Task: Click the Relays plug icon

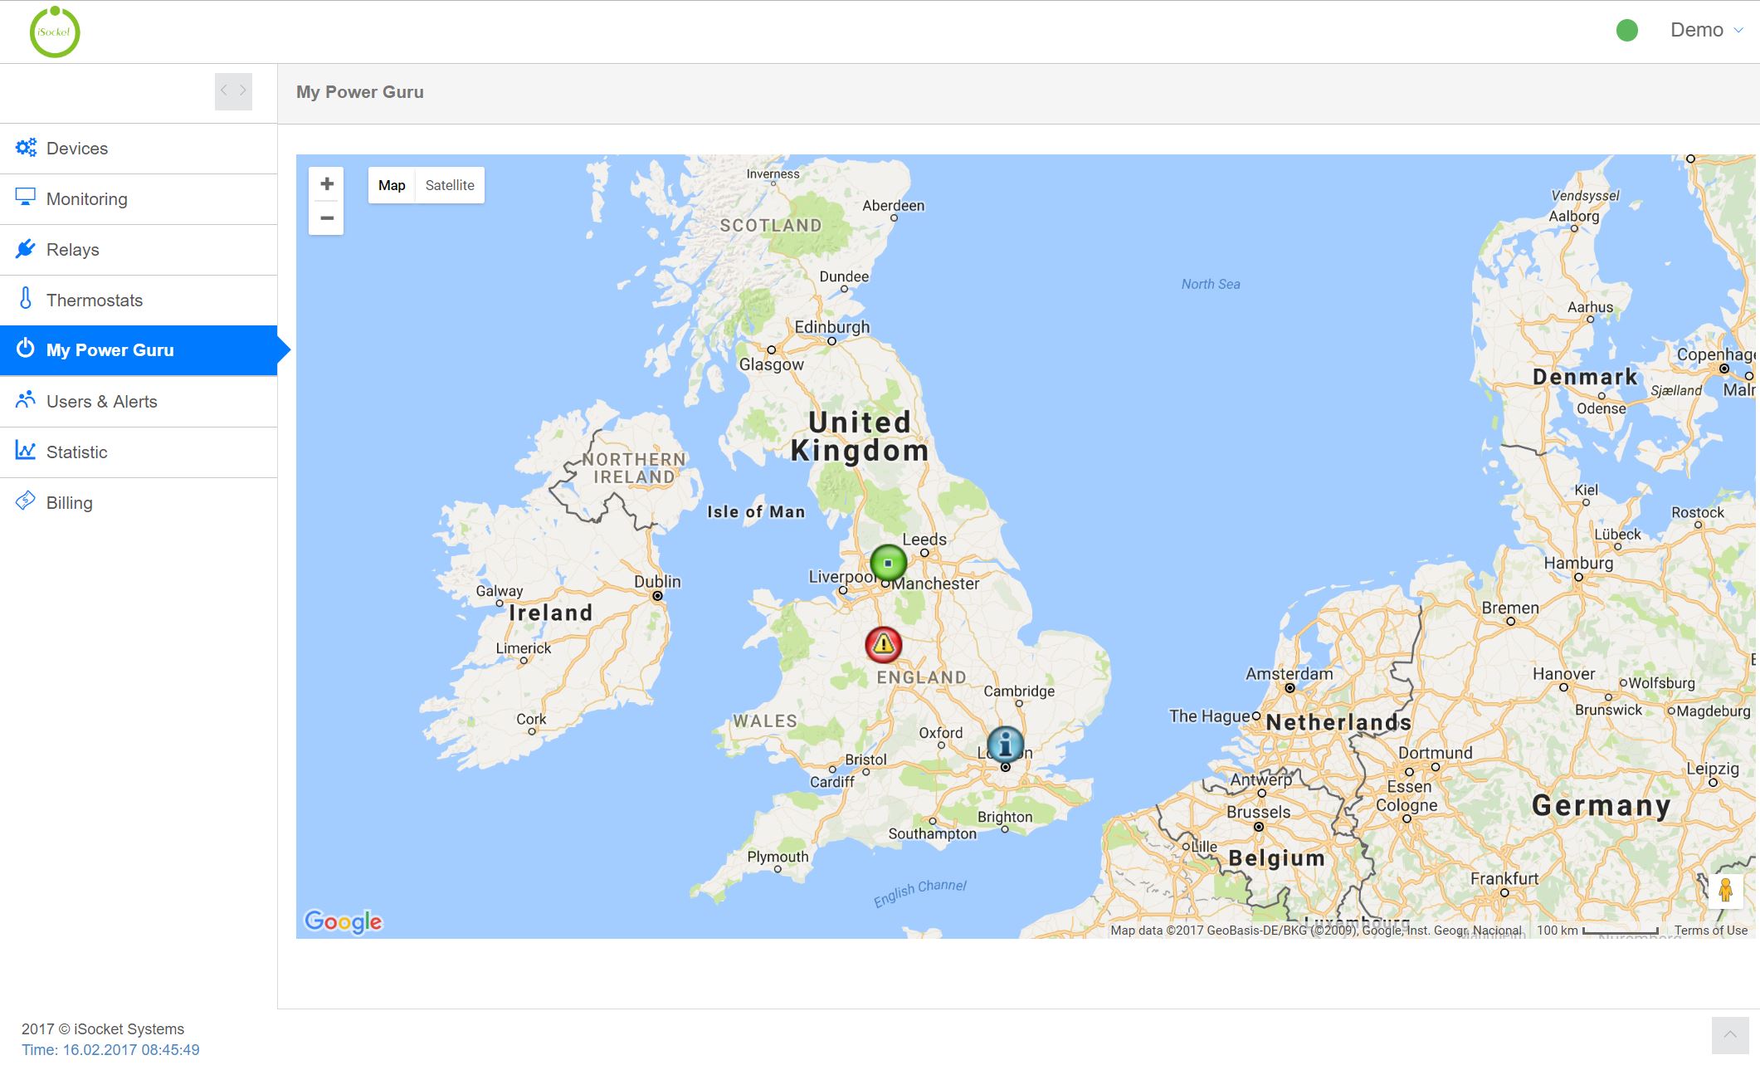Action: (26, 249)
